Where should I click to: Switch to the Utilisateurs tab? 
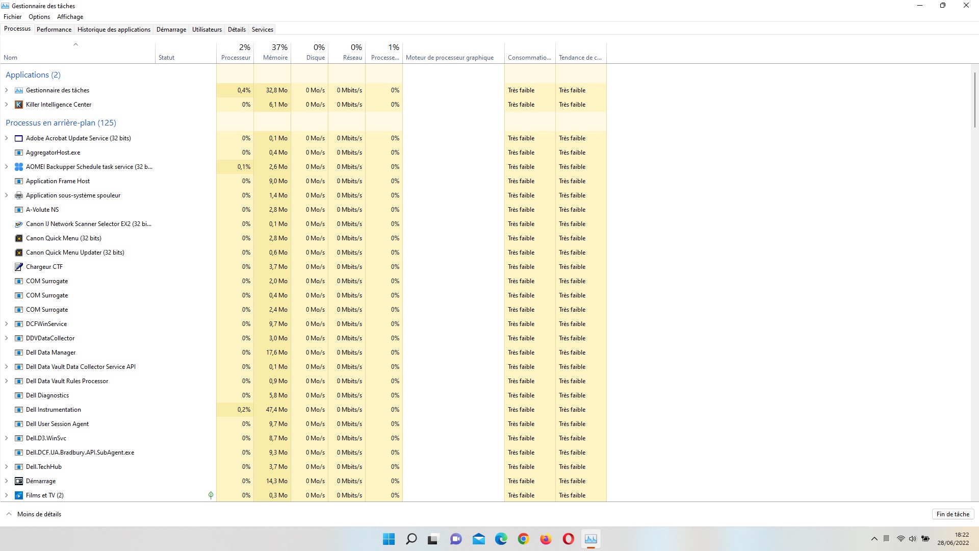coord(207,30)
